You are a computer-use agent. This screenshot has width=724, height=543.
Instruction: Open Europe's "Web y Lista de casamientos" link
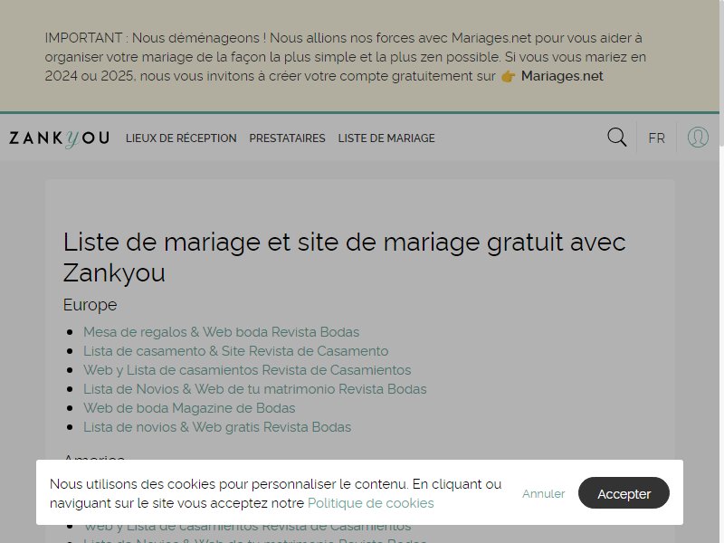tap(247, 370)
